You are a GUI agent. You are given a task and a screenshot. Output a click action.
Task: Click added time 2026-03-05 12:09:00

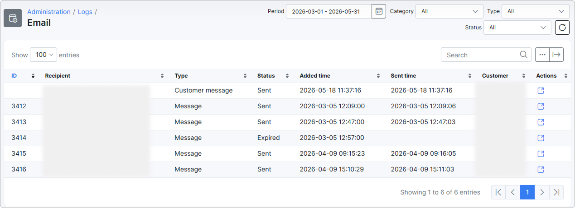point(332,106)
